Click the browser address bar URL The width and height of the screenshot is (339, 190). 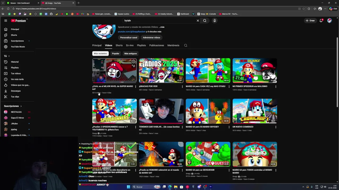(36, 9)
